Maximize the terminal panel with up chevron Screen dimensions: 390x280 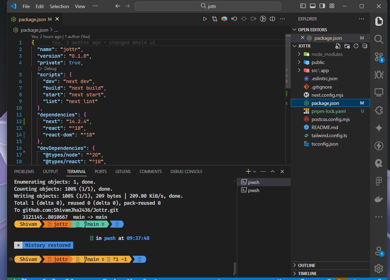tap(272, 171)
